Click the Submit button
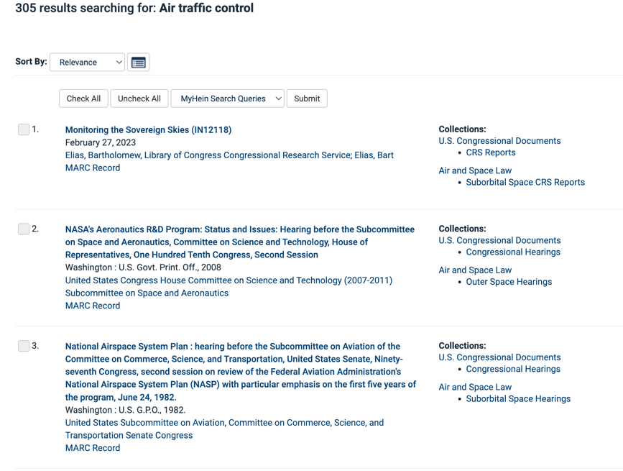Screen dimensions: 623x471 [x=307, y=99]
